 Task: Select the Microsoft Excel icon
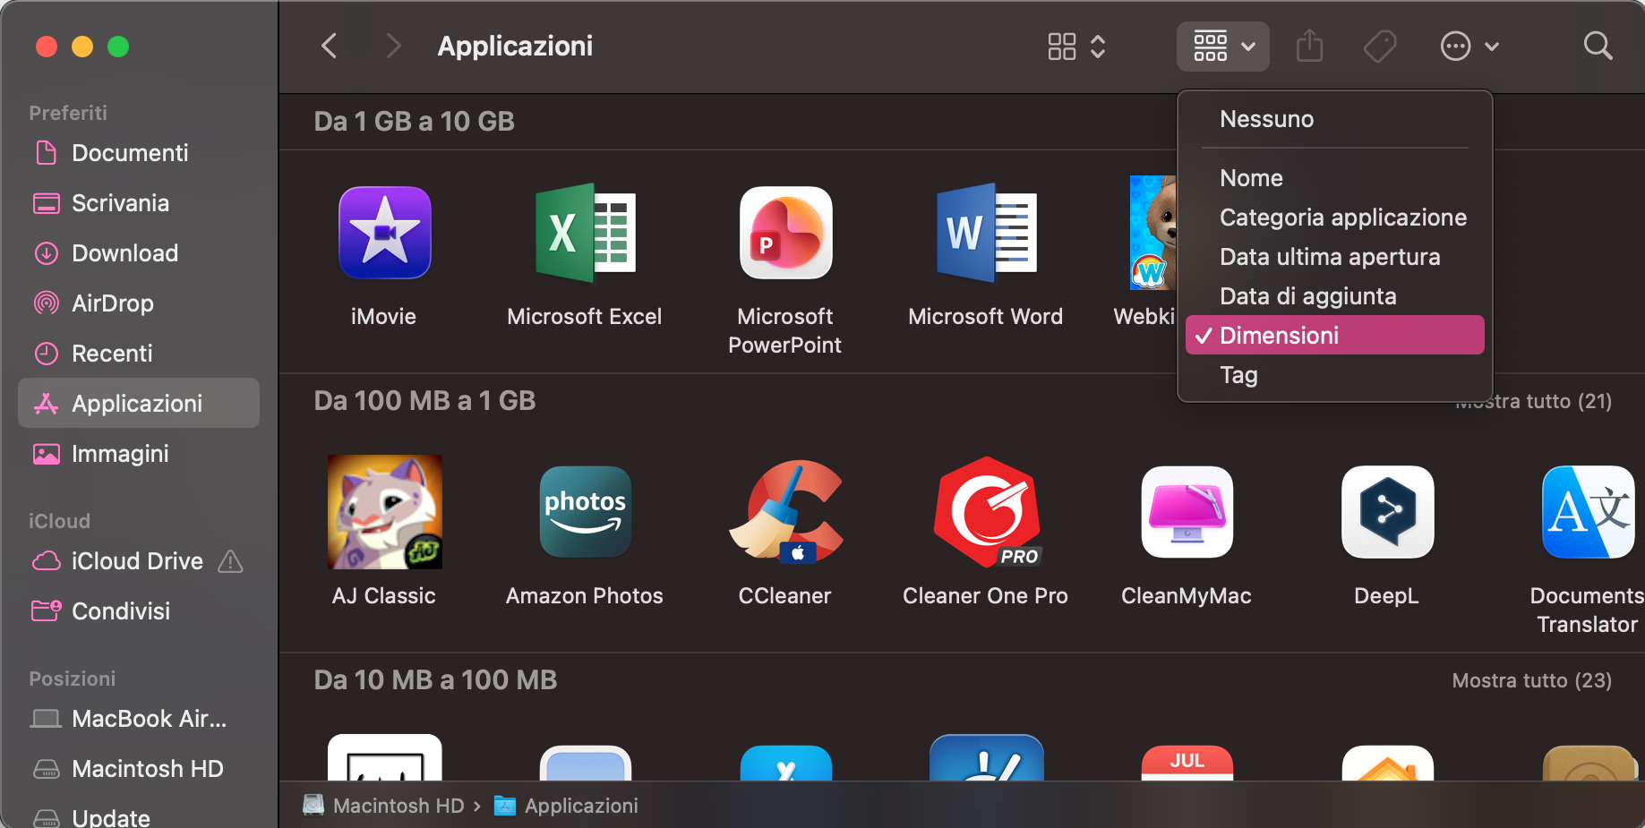pos(585,233)
